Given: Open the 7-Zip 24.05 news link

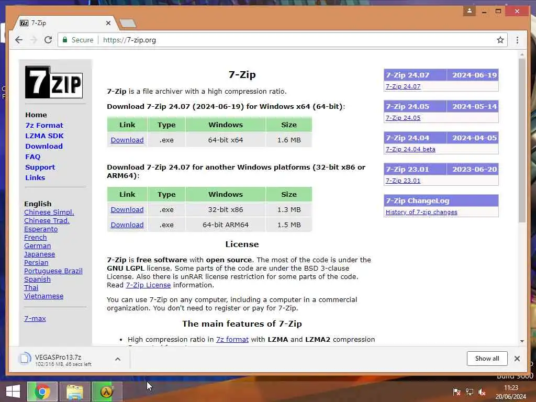Looking at the screenshot, I should click(403, 118).
